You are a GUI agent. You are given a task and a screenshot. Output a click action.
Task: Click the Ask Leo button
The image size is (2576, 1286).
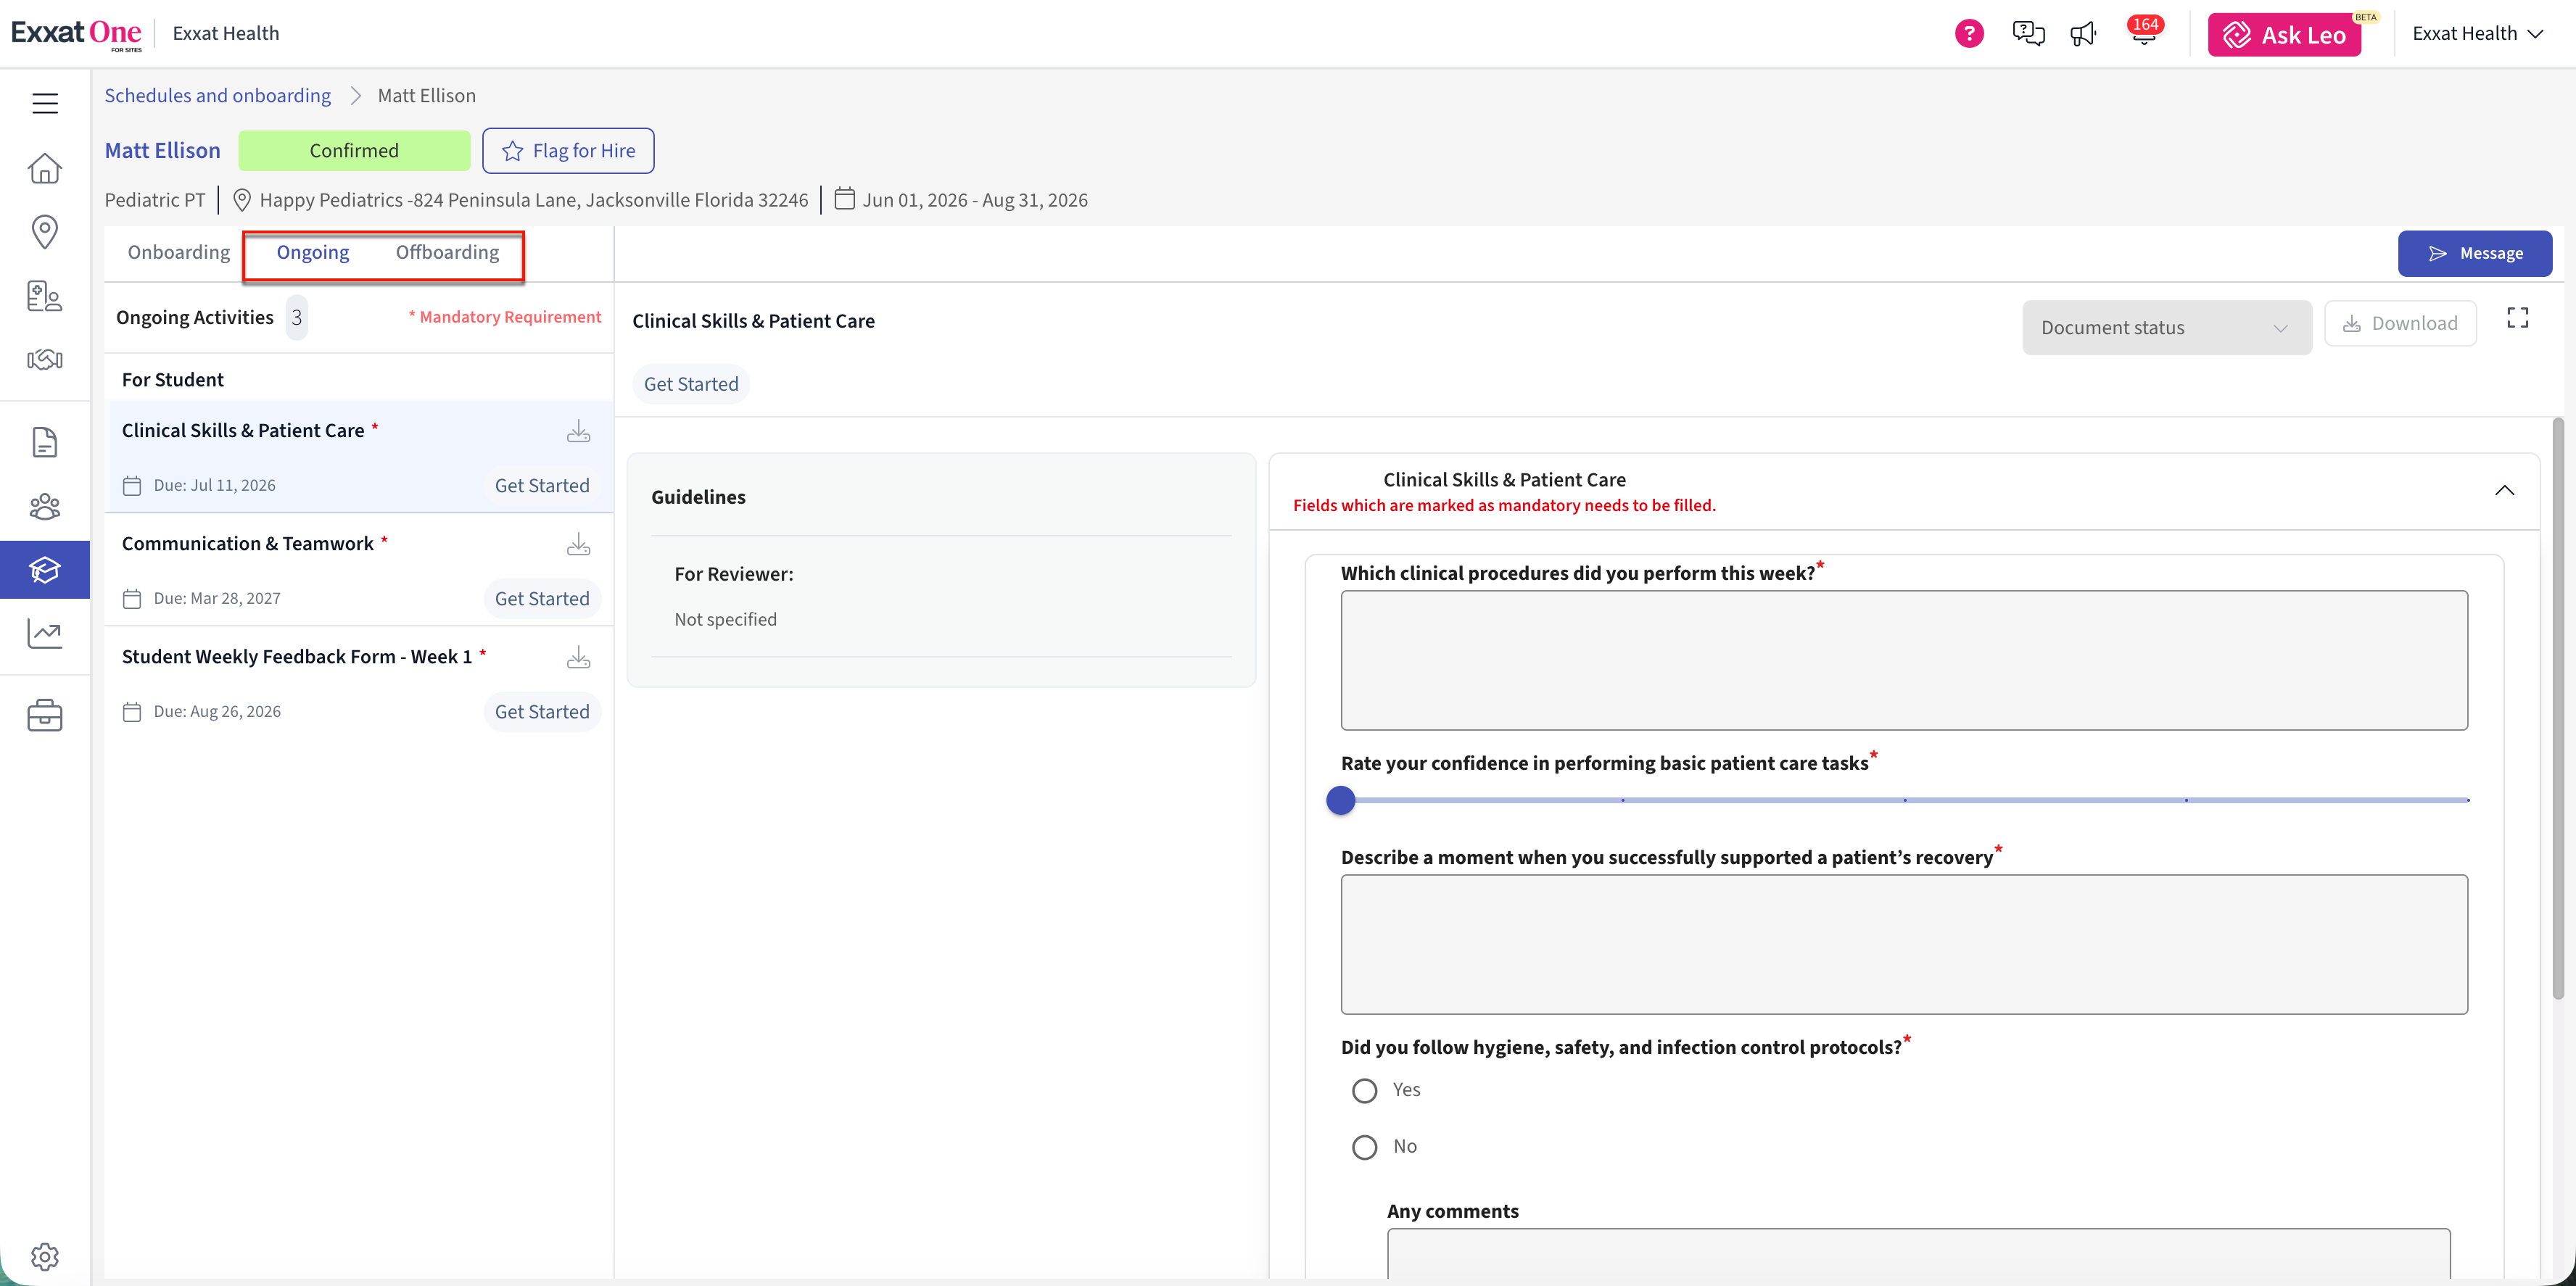pyautogui.click(x=2284, y=35)
